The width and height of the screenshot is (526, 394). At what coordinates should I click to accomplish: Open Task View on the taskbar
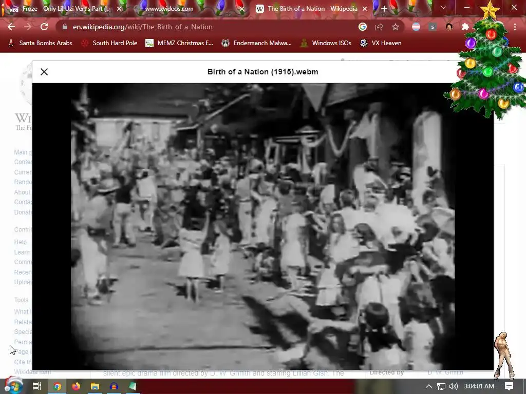coord(36,386)
